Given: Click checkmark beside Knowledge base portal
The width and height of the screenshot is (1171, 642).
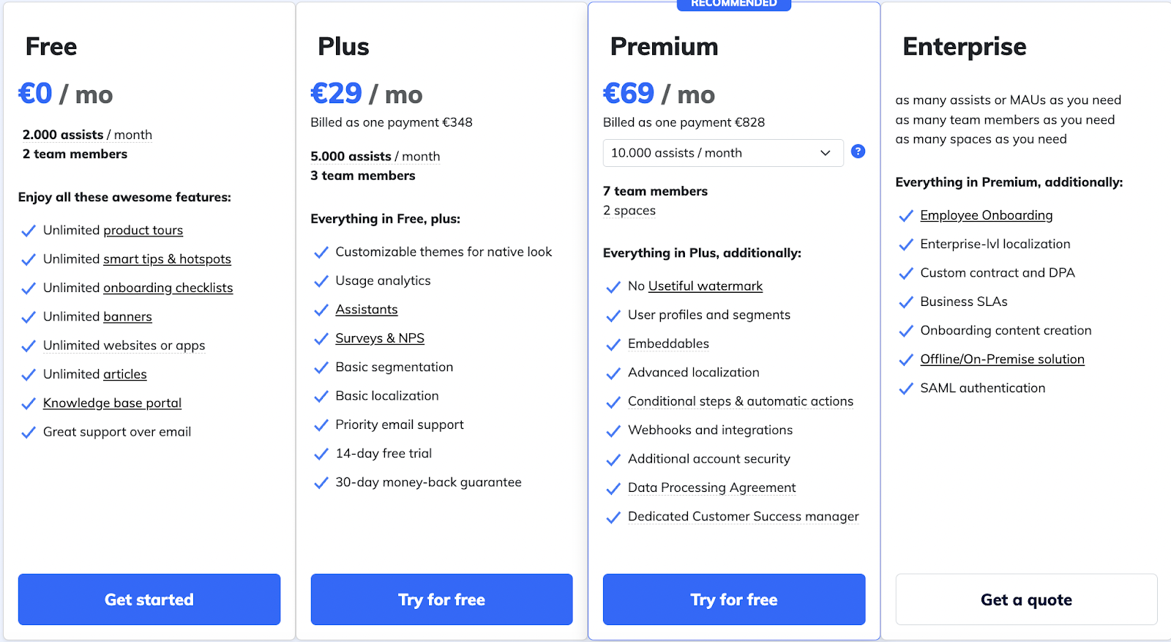Looking at the screenshot, I should coord(29,404).
